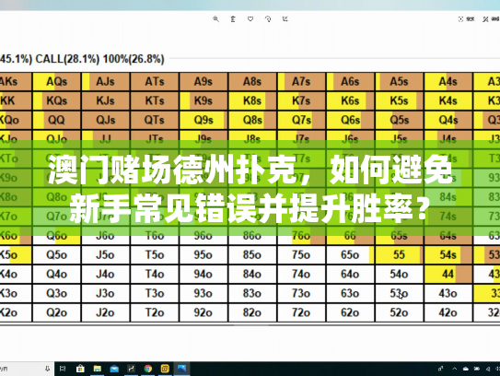
Task: Click the zoom magnifier icon in the toolbar
Action: (x=215, y=19)
